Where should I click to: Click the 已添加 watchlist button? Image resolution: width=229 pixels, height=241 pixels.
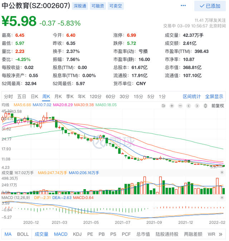coord(210,6)
